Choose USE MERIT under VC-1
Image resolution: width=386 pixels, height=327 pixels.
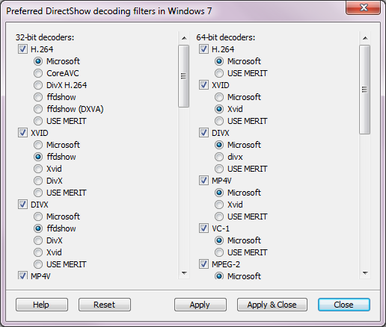219,252
